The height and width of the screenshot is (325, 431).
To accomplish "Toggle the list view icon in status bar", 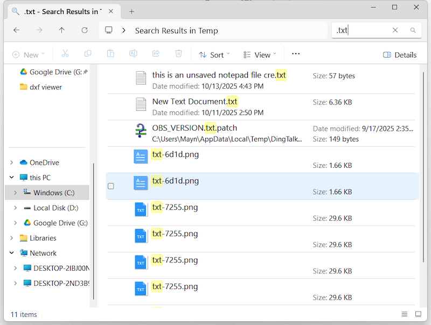I will pyautogui.click(x=404, y=314).
